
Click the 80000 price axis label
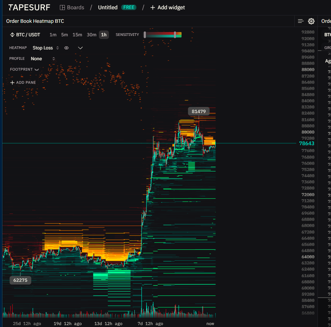(308, 132)
